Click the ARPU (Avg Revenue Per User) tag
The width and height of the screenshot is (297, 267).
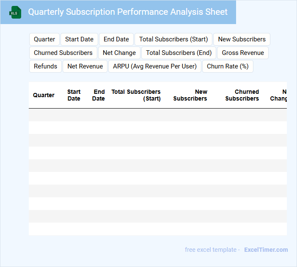(x=155, y=66)
